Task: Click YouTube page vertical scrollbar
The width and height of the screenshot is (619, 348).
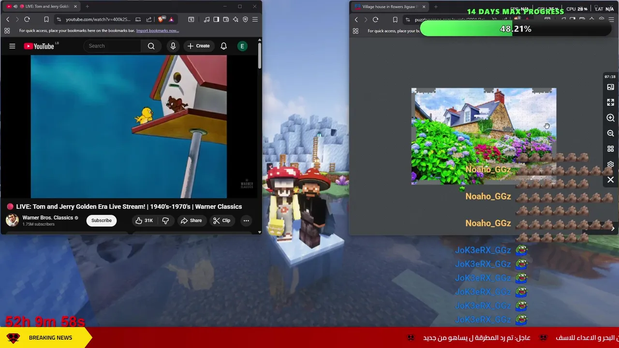Action: pyautogui.click(x=259, y=56)
